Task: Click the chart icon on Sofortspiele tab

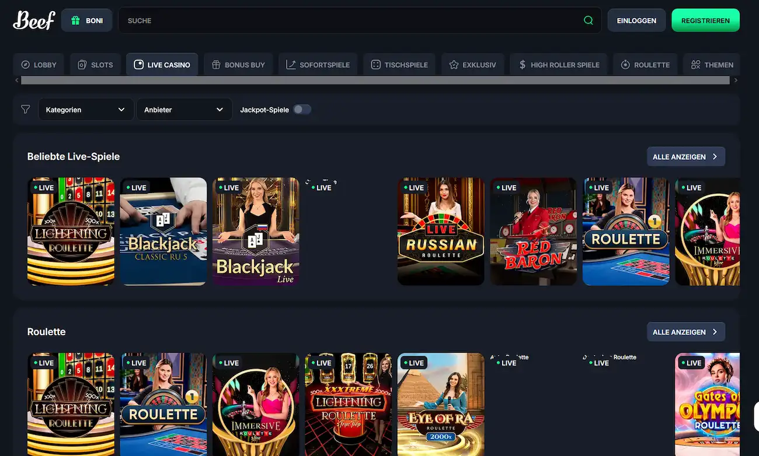Action: point(291,65)
